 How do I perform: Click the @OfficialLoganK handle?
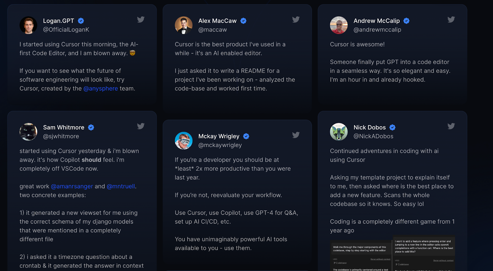[66, 30]
